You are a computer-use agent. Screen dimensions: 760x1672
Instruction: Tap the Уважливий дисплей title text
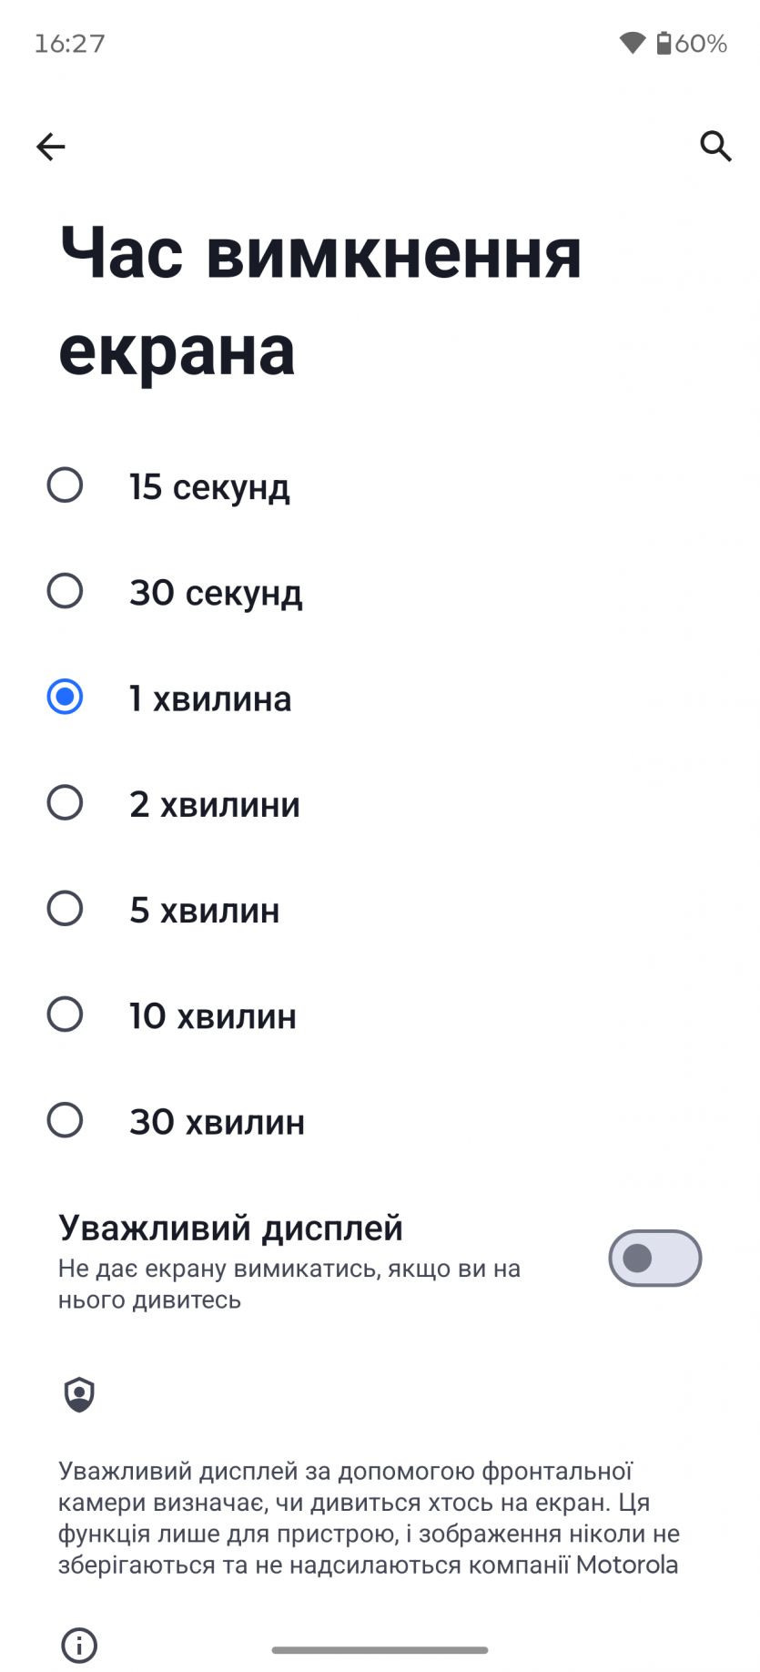pos(230,1228)
